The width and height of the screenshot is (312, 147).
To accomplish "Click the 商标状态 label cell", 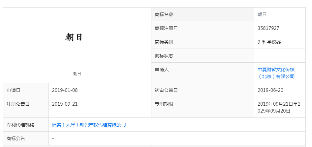I will pos(203,56).
